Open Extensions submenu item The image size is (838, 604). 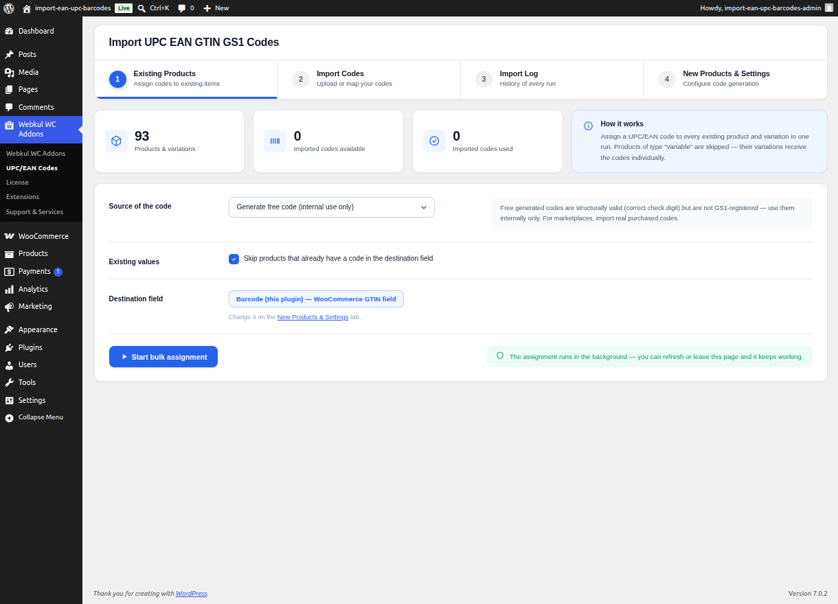[x=23, y=196]
